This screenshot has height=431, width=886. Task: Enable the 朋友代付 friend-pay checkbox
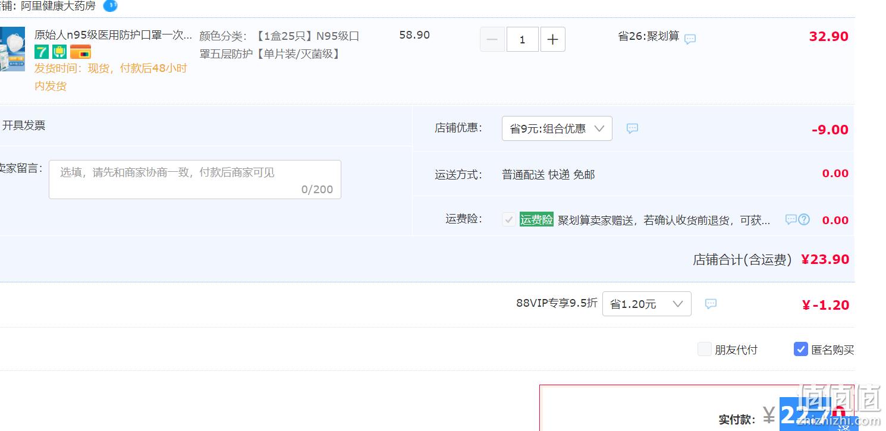coord(705,349)
